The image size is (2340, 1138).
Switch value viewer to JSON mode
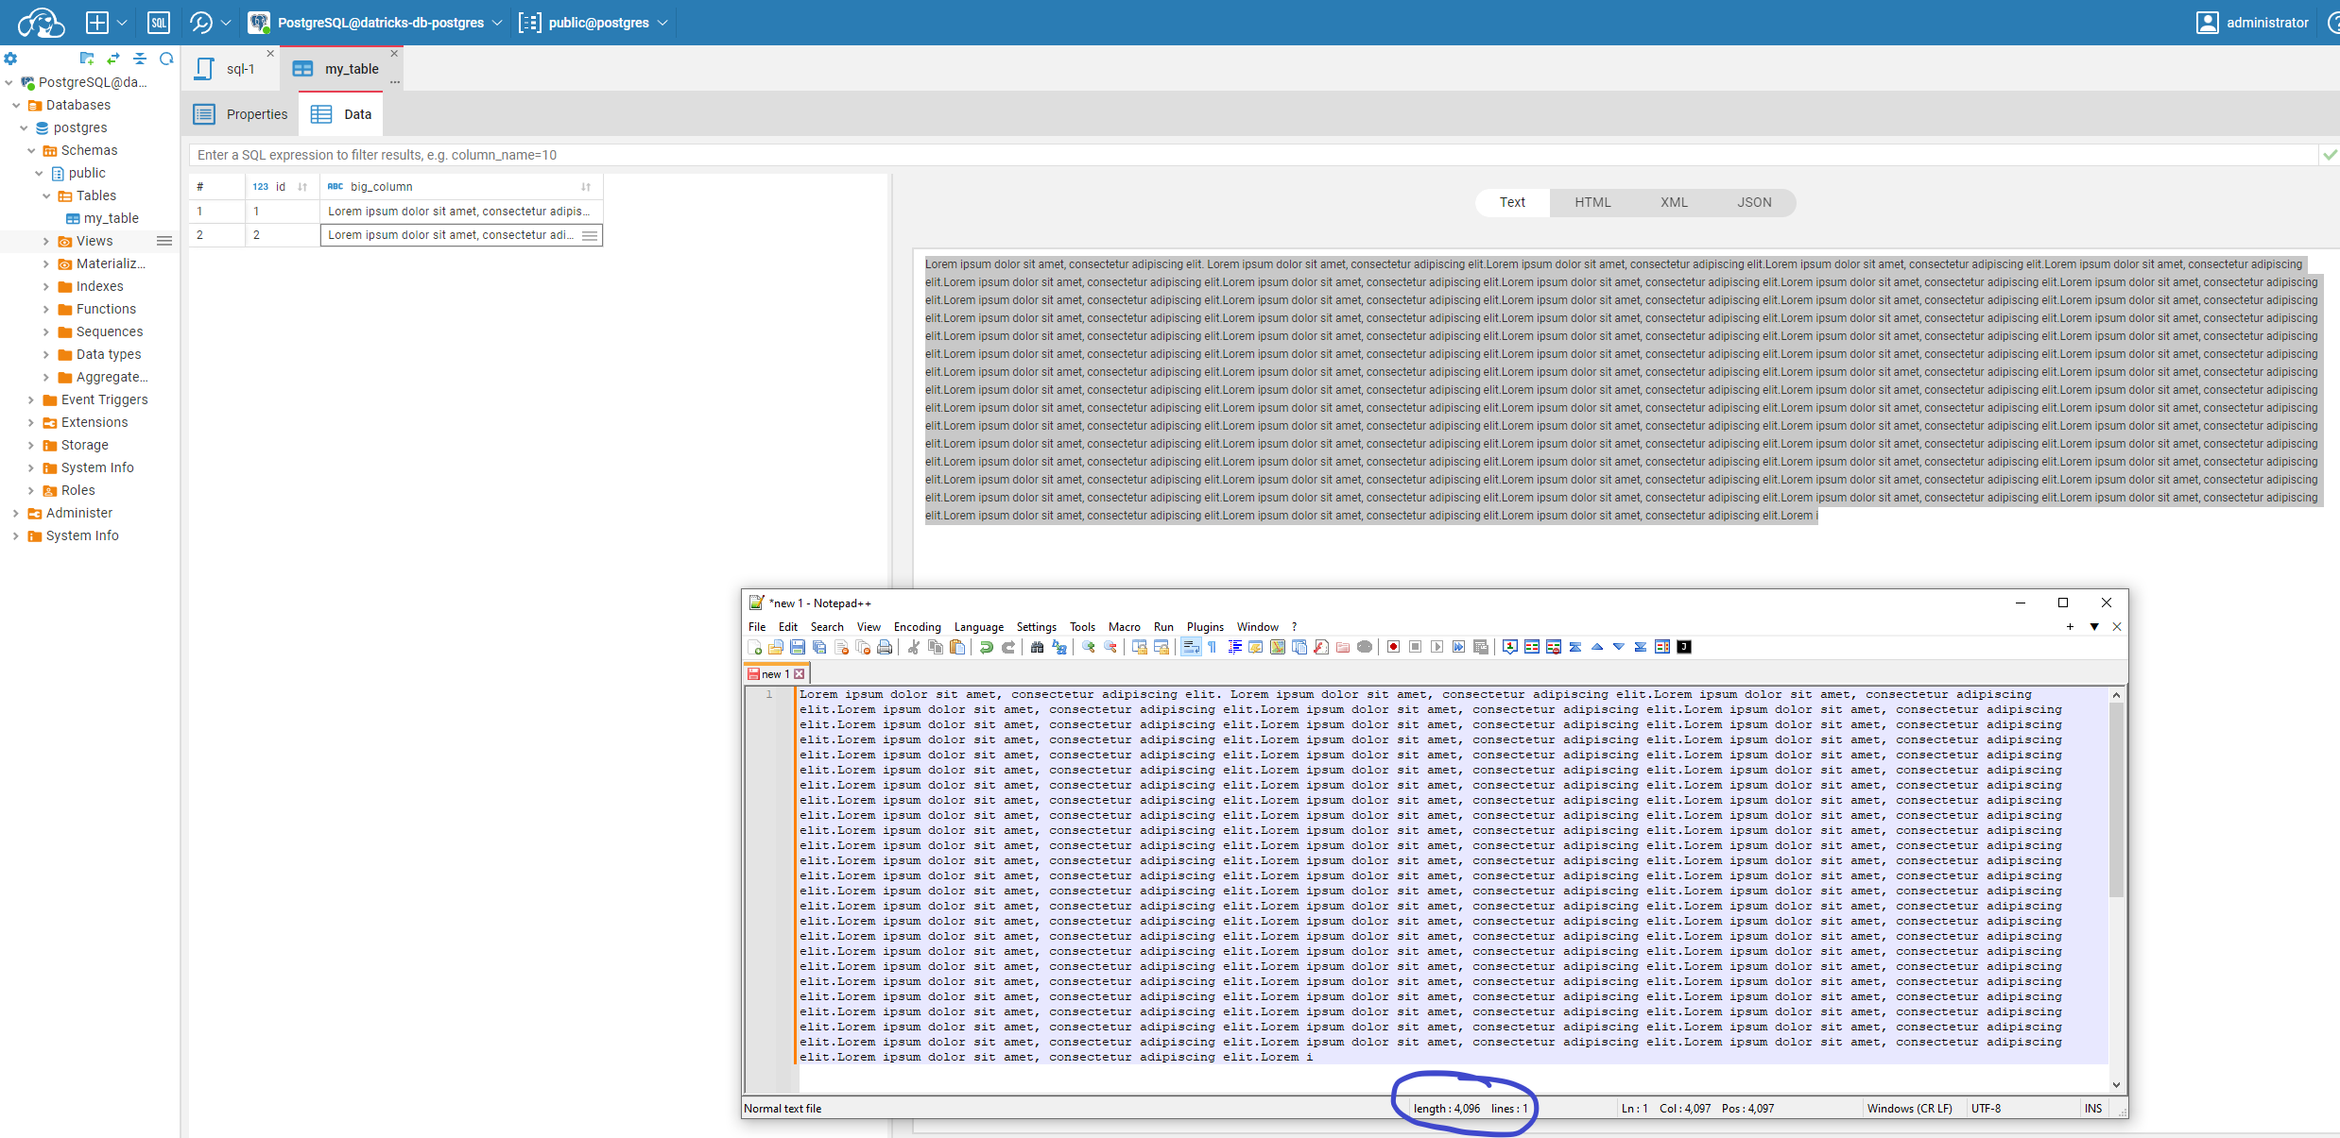point(1754,202)
